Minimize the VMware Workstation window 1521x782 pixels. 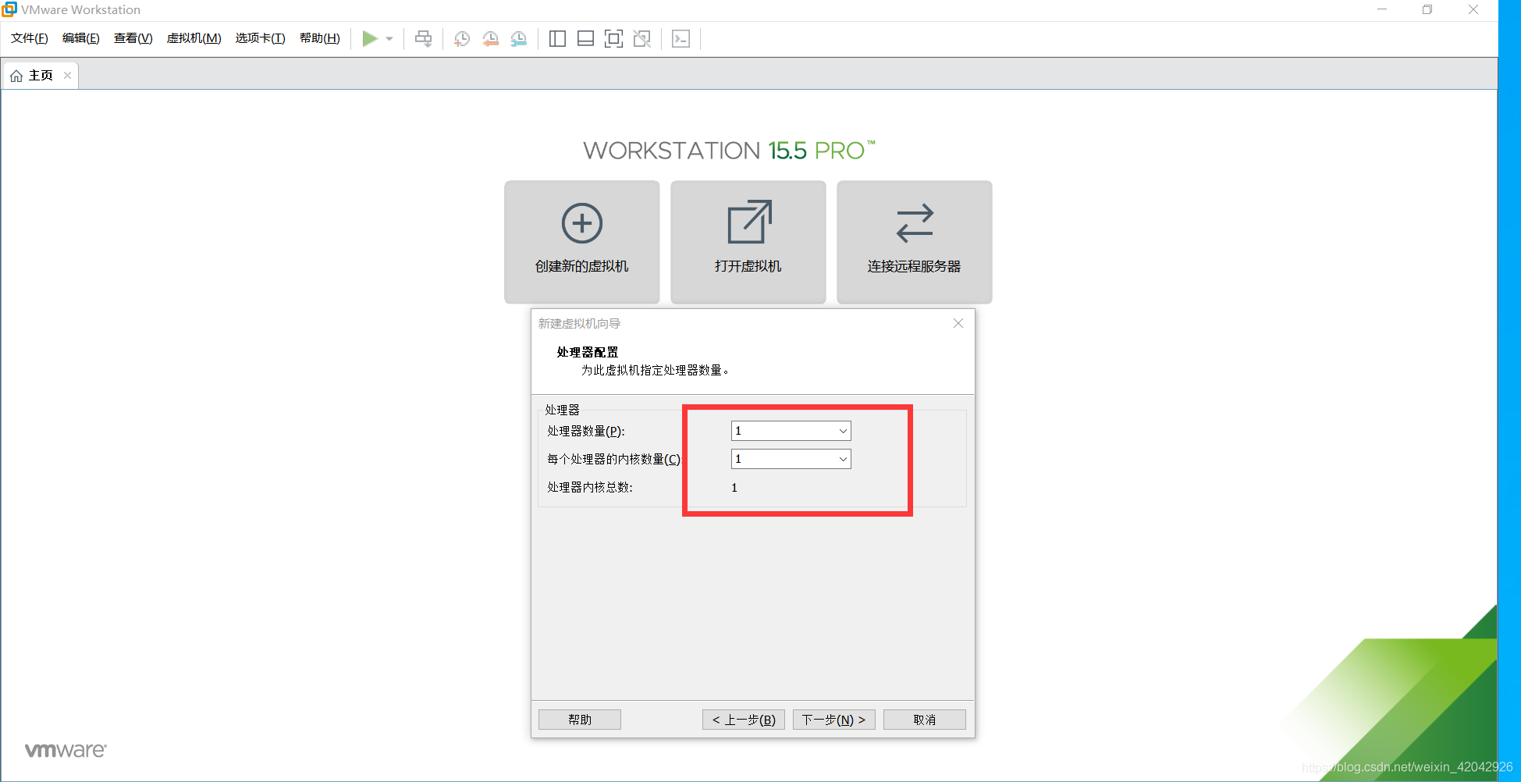[1382, 9]
